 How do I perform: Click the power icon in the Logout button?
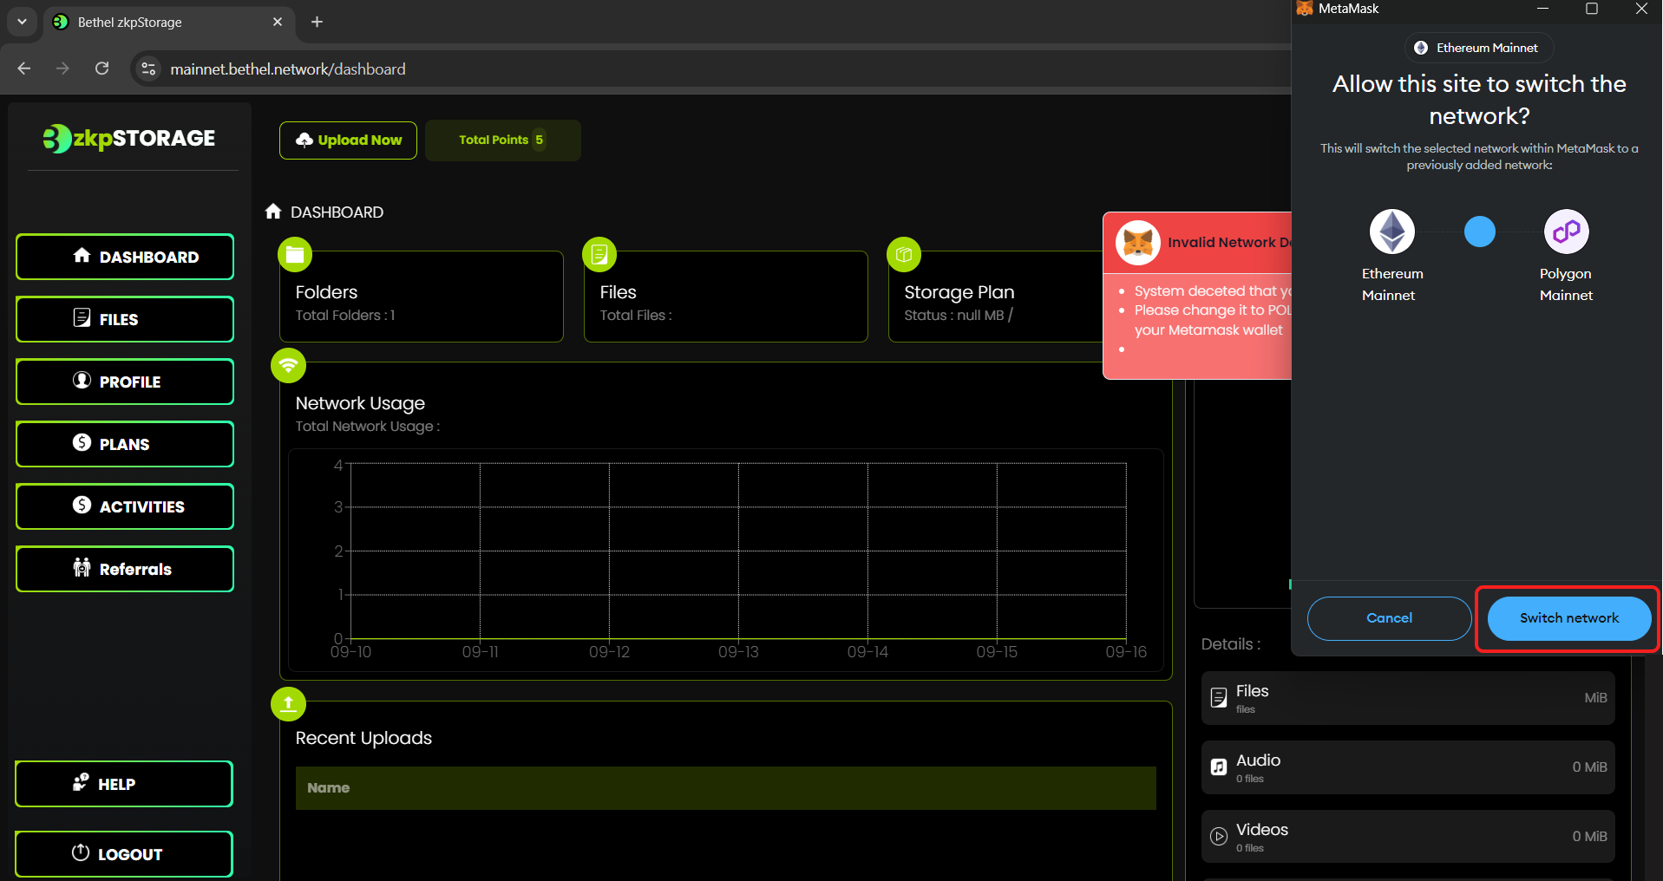click(81, 852)
